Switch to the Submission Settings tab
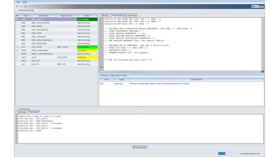Screen dimensions: 279x157 point(22,112)
